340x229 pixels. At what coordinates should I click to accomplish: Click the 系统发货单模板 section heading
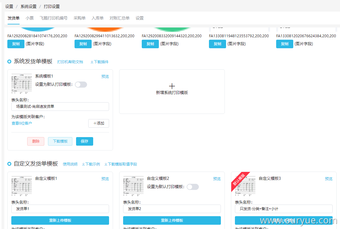coord(33,62)
